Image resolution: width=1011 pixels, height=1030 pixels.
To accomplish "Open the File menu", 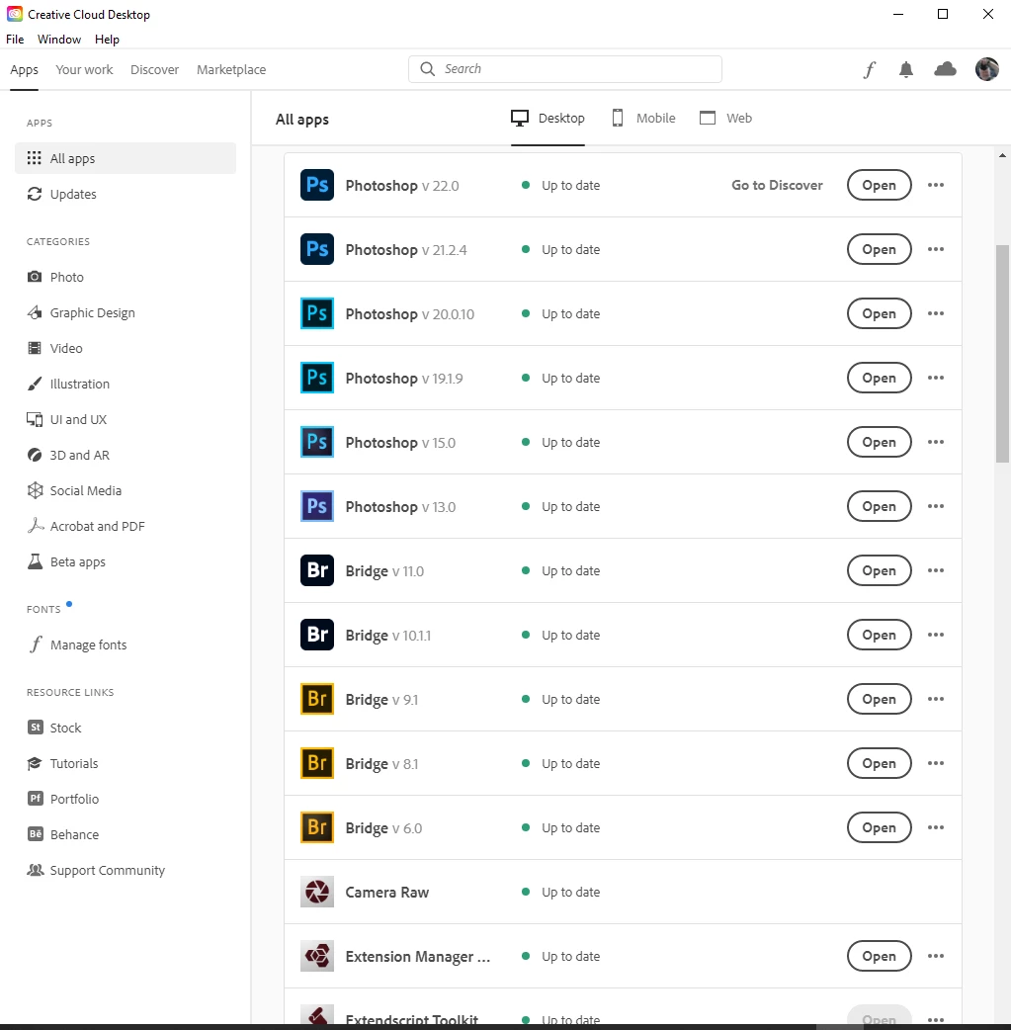I will click(x=15, y=40).
